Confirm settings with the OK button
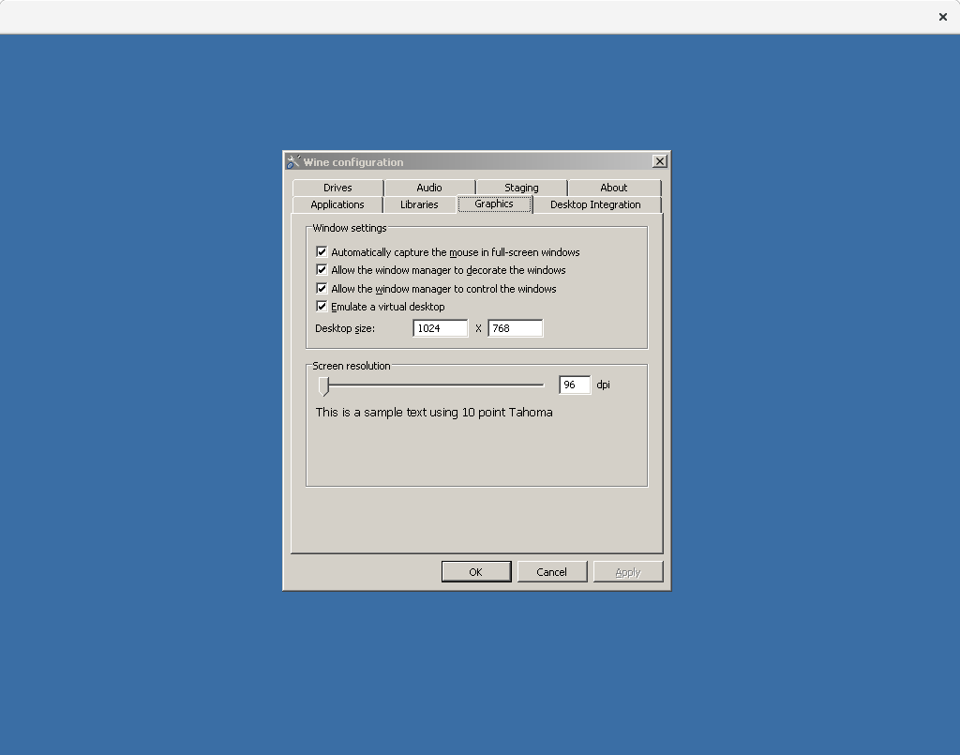 [476, 572]
